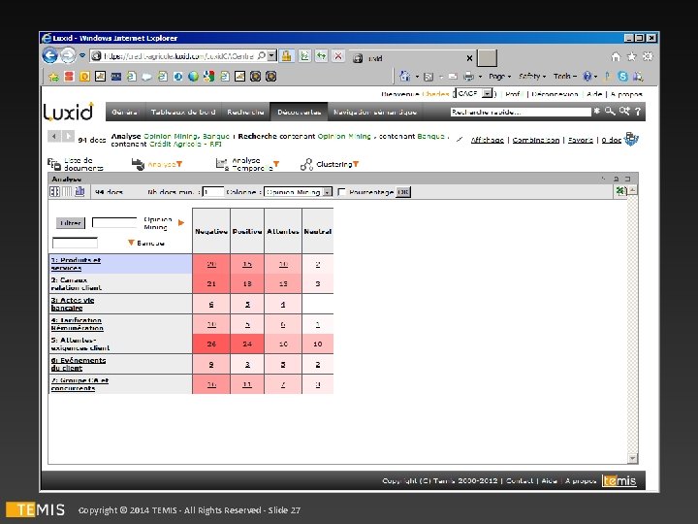Click the bar chart view icon in Analyse toolbar
698x524 pixels.
79,191
